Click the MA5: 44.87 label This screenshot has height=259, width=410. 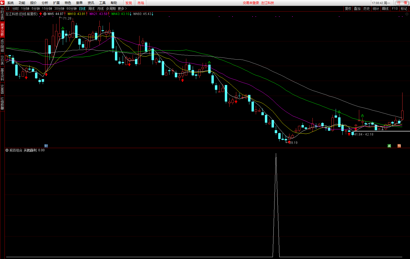[56, 14]
